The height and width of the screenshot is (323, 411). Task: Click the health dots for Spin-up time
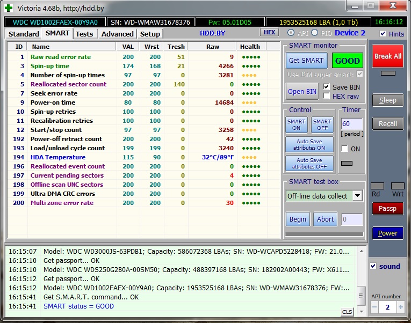(251, 66)
